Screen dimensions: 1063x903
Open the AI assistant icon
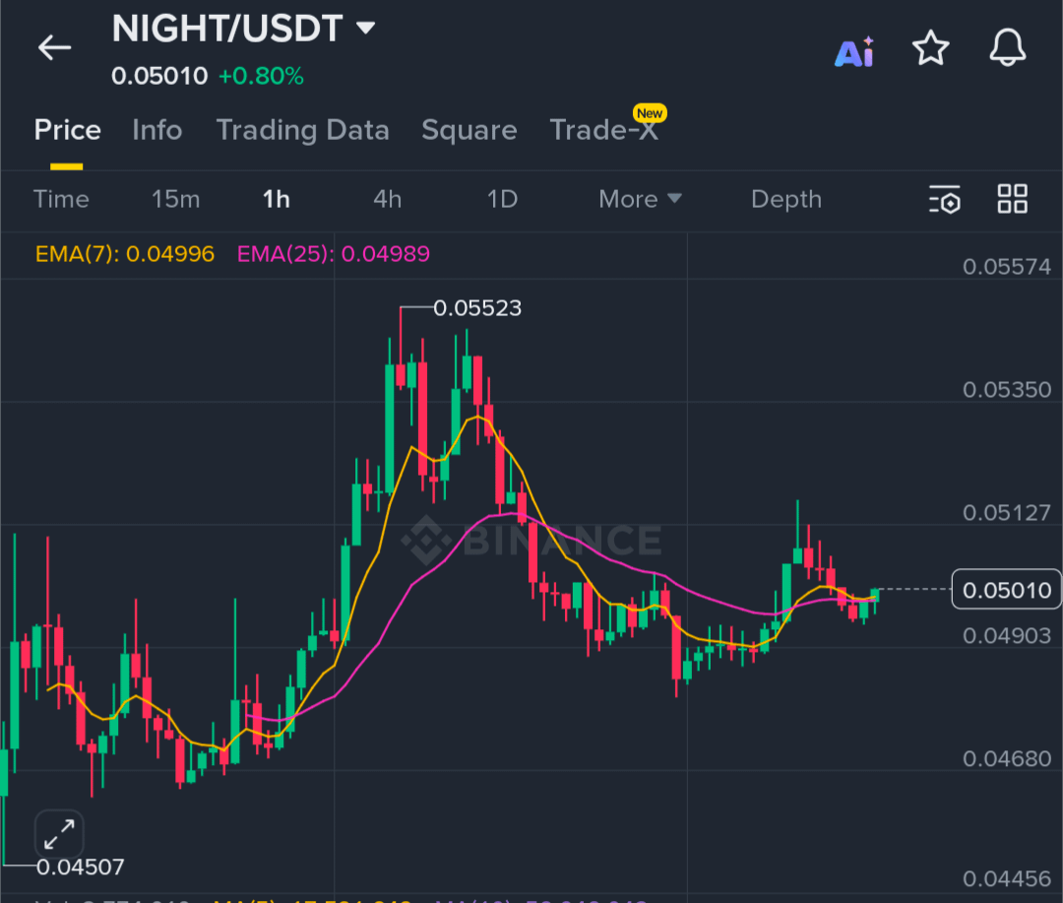point(854,51)
